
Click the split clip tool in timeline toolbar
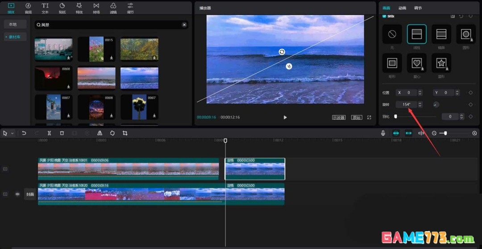49,133
